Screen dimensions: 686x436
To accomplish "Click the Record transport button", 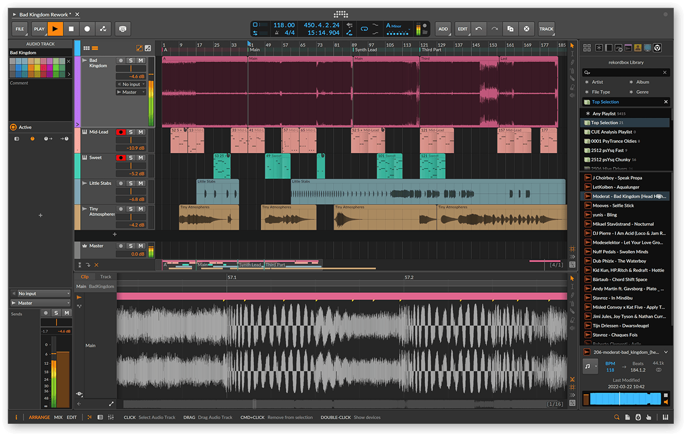I will (x=87, y=29).
